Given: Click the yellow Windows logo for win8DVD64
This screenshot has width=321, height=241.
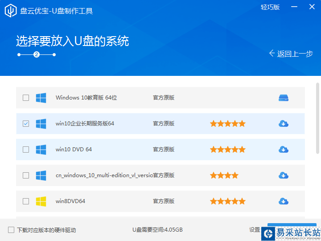Looking at the screenshot, I should 41,201.
